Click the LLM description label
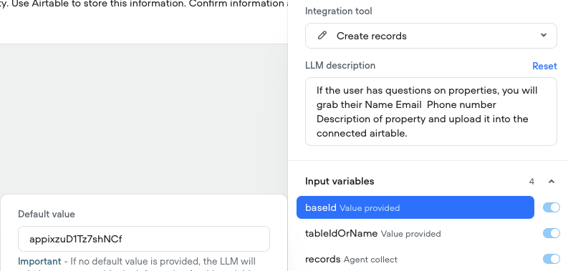Screen dimensions: 568x271 [x=340, y=66]
